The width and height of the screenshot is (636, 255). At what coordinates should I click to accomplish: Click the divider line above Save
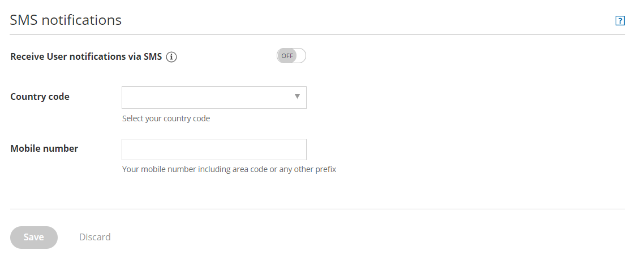tap(317, 209)
